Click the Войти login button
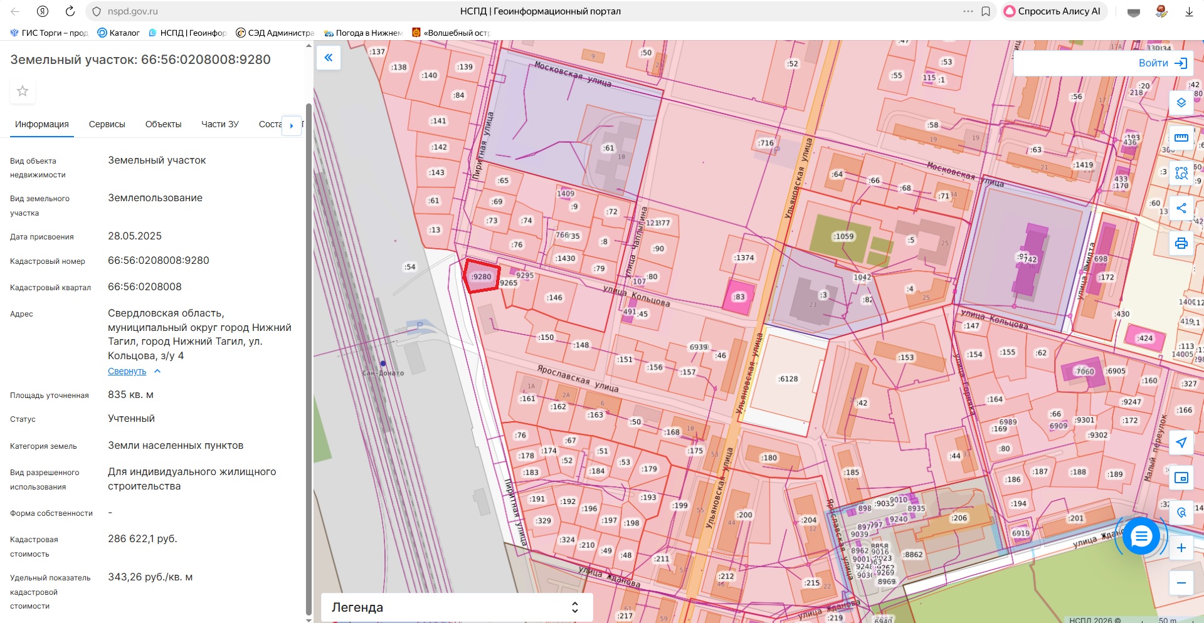This screenshot has width=1204, height=623. (1162, 63)
